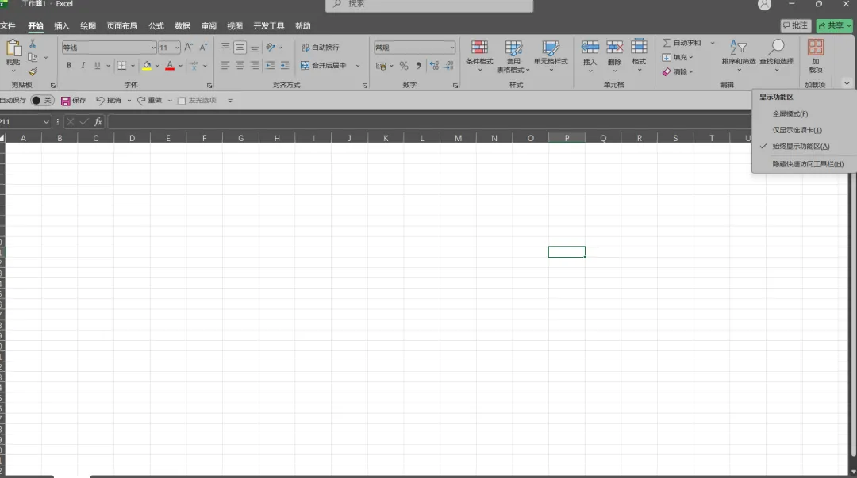Screen dimensions: 857x478
Task: Click the decrease decimal places icon
Action: click(x=449, y=66)
